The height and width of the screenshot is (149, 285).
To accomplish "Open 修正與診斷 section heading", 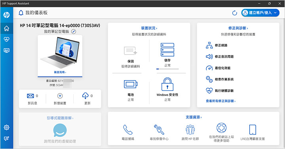I will [x=238, y=28].
